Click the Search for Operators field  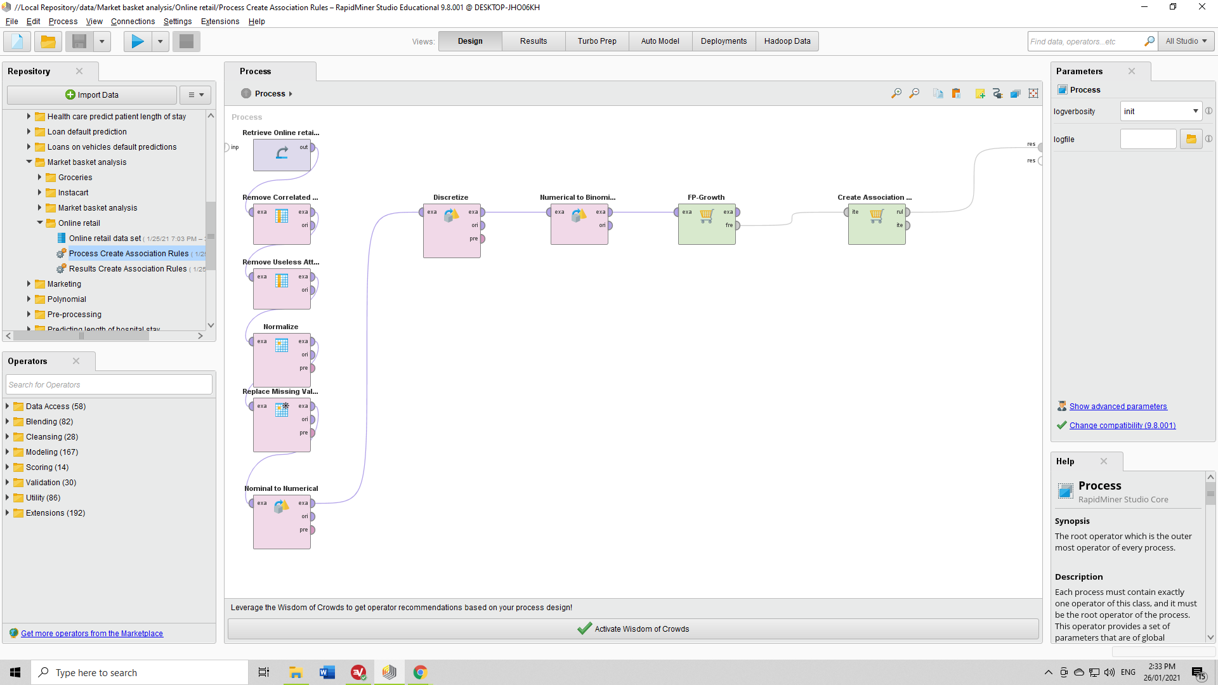tap(109, 385)
